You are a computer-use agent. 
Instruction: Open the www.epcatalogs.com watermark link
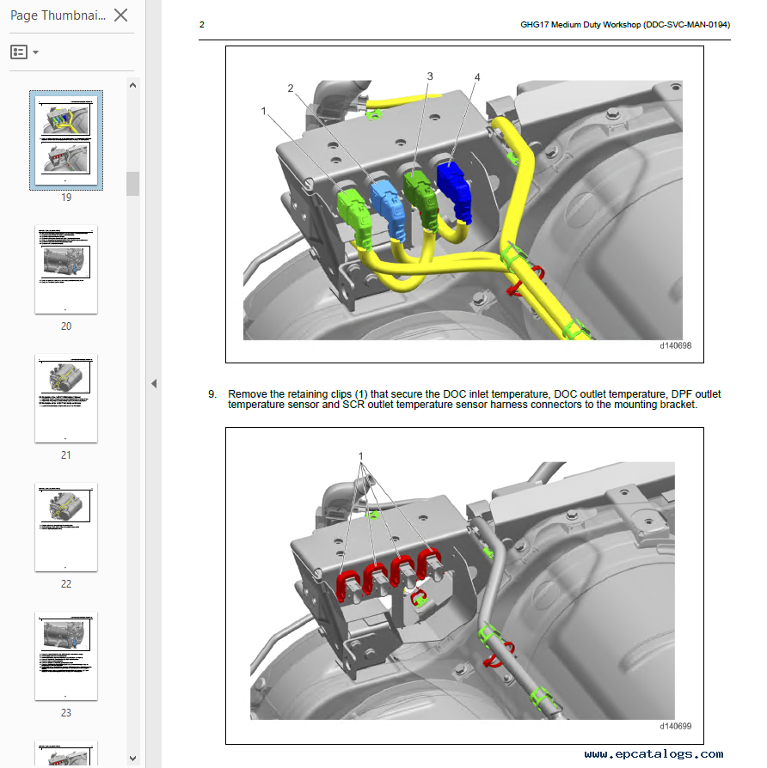pos(653,754)
